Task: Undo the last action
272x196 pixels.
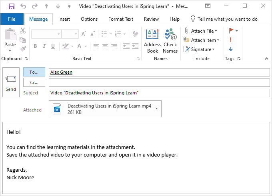Action: click(23, 6)
